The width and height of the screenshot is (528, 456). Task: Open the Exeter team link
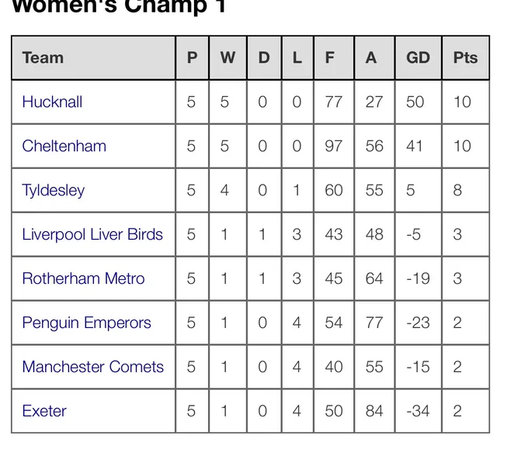point(44,411)
